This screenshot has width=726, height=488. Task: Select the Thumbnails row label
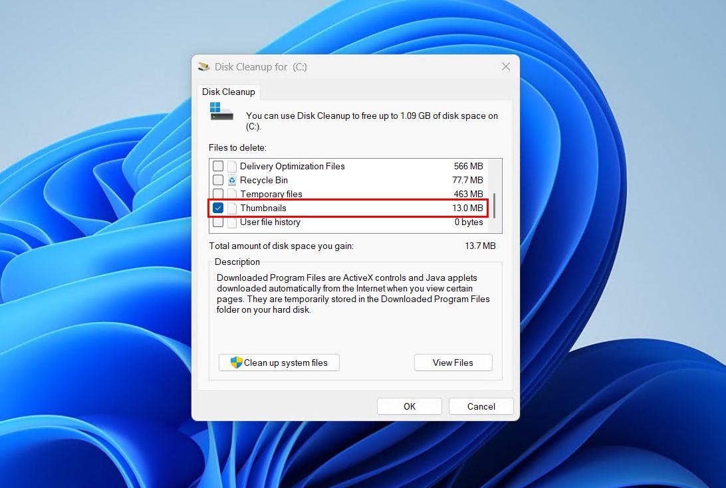(x=263, y=208)
